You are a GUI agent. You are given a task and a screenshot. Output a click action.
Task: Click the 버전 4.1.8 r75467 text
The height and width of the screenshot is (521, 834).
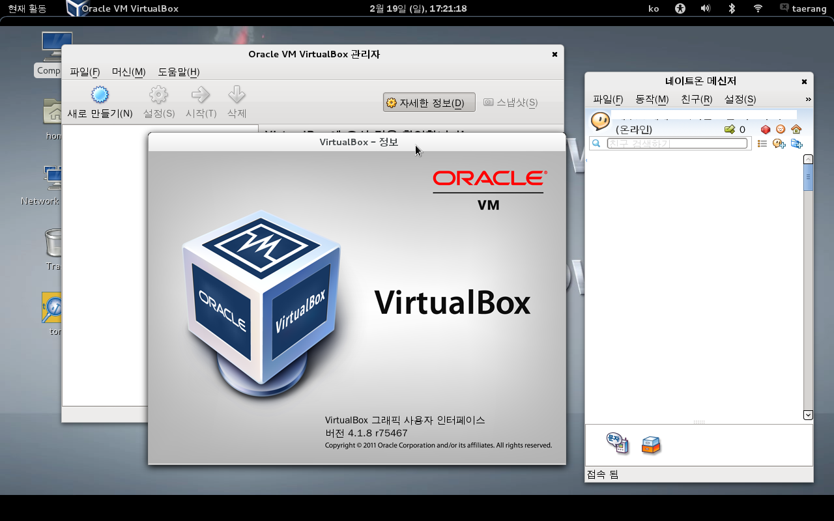click(x=366, y=433)
